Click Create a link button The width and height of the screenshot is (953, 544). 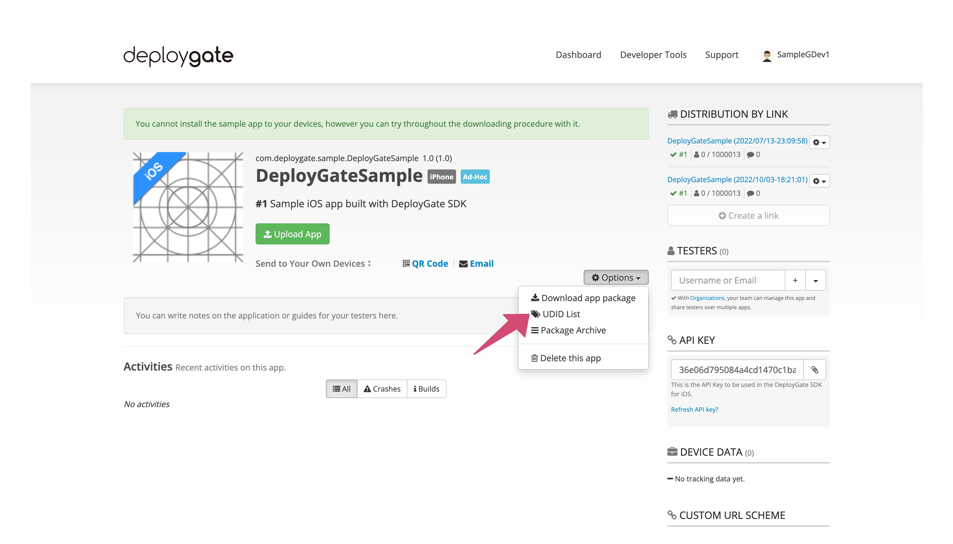tap(748, 216)
